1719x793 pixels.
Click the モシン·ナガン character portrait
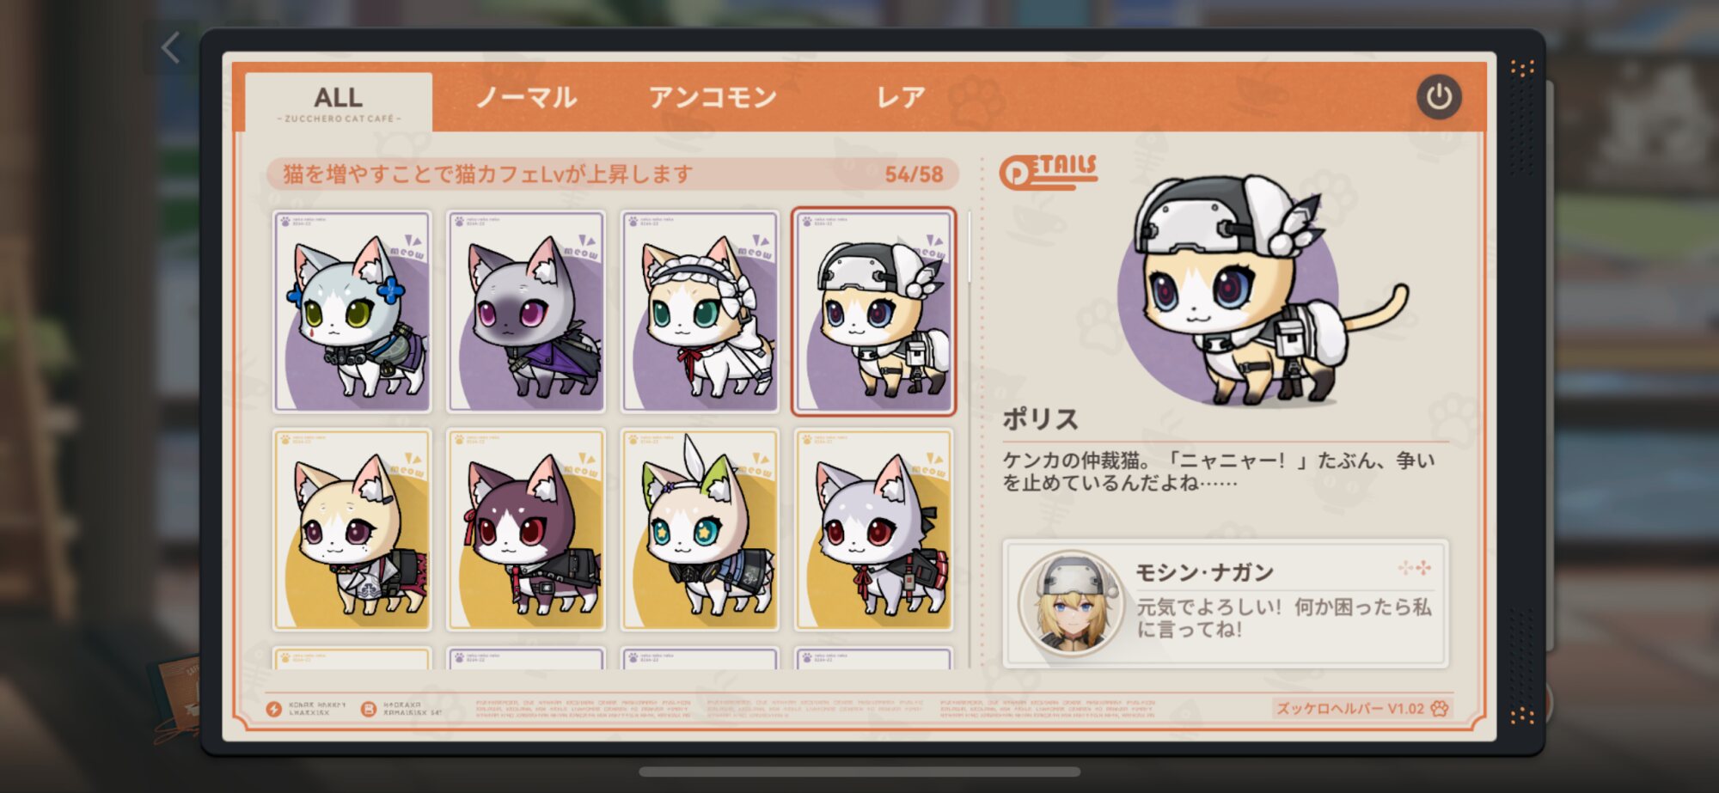pyautogui.click(x=1071, y=603)
